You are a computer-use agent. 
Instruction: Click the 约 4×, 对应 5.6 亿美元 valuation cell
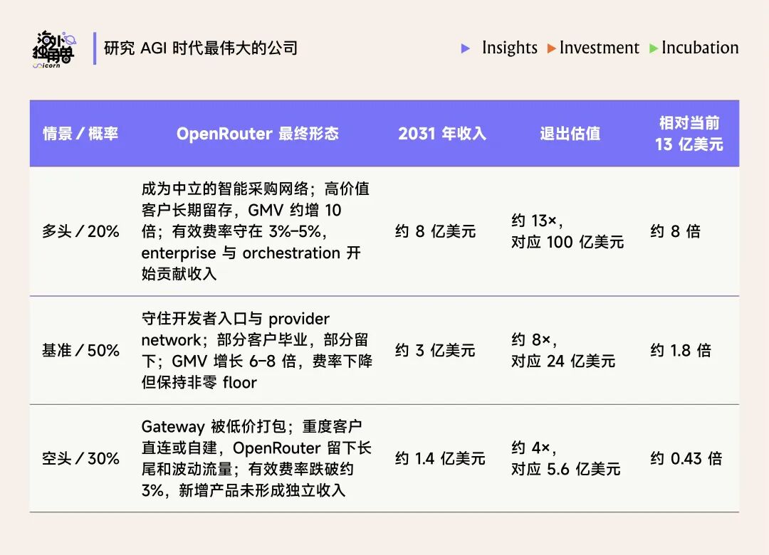tap(565, 458)
